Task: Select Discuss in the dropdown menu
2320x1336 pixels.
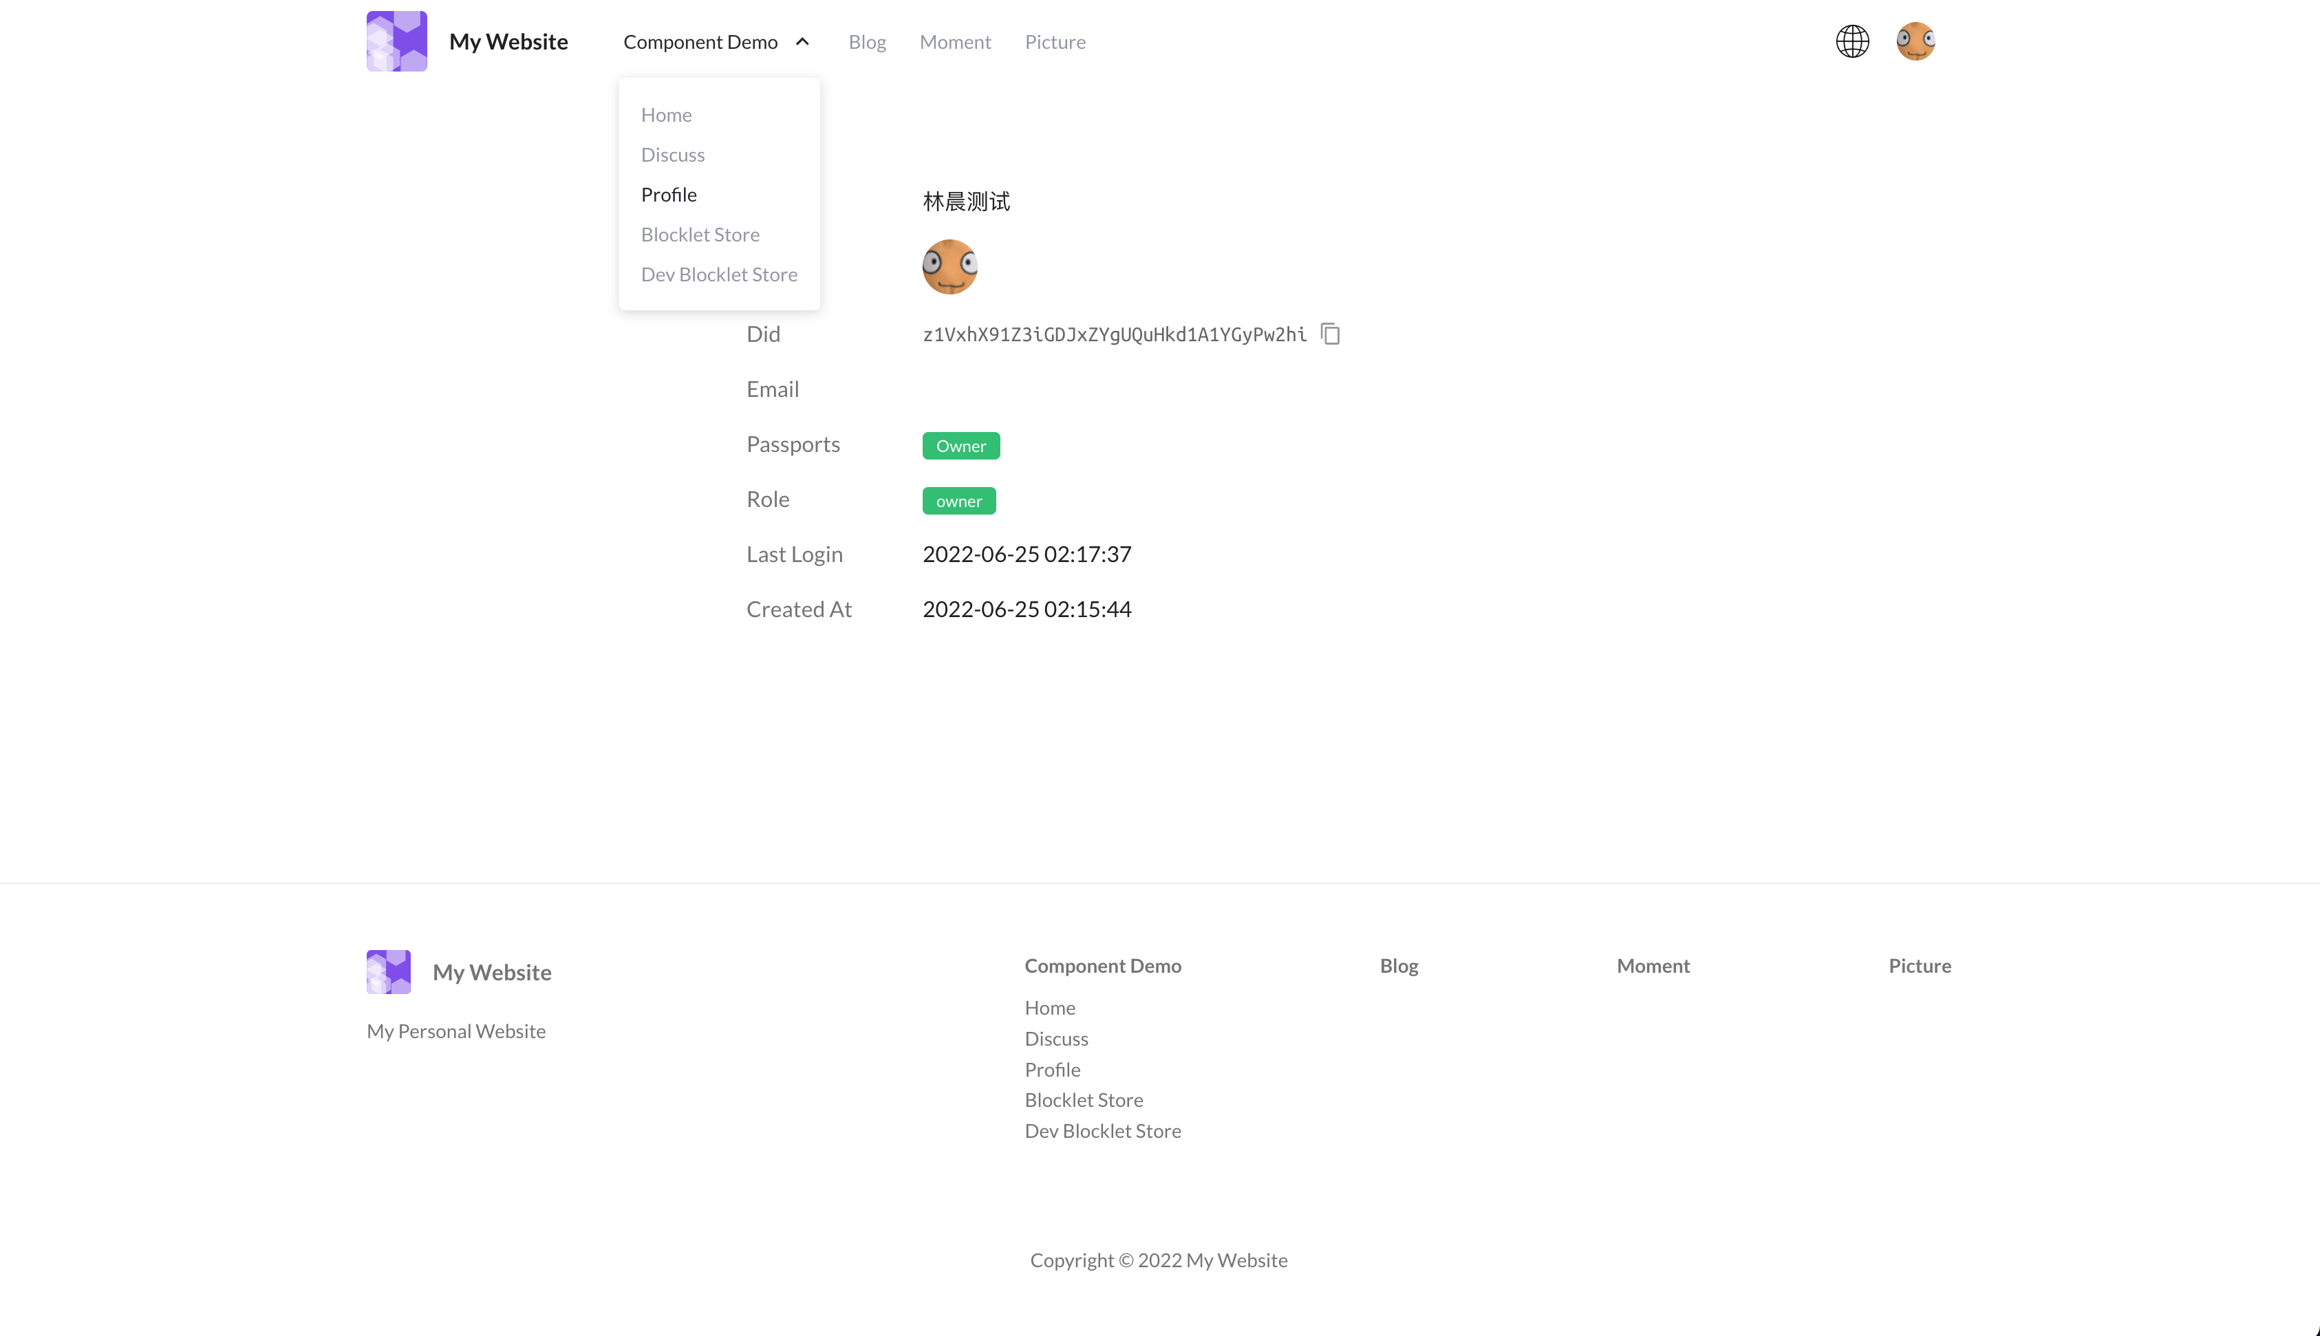Action: coord(672,155)
